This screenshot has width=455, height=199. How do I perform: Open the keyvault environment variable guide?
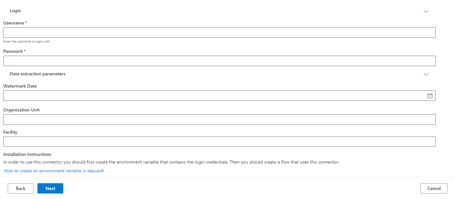tap(54, 171)
